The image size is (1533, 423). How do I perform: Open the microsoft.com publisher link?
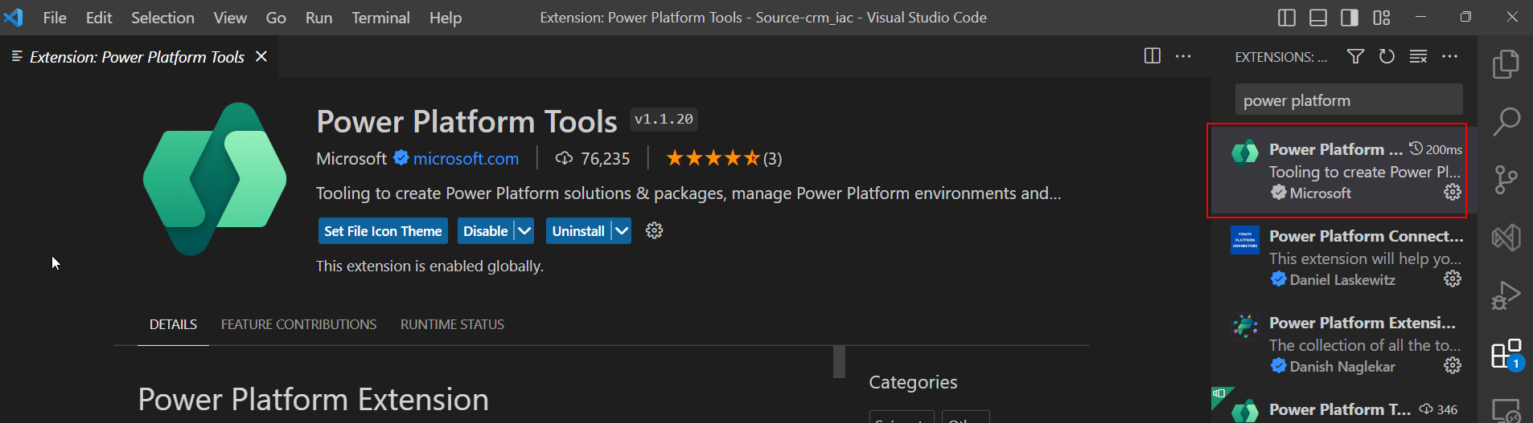[466, 159]
